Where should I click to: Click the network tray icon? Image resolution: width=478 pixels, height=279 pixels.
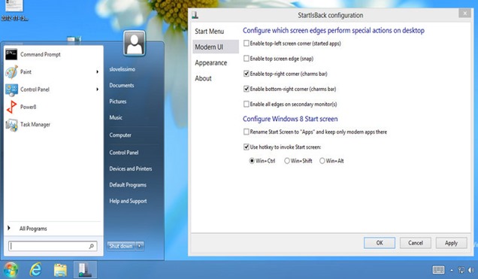point(461,270)
